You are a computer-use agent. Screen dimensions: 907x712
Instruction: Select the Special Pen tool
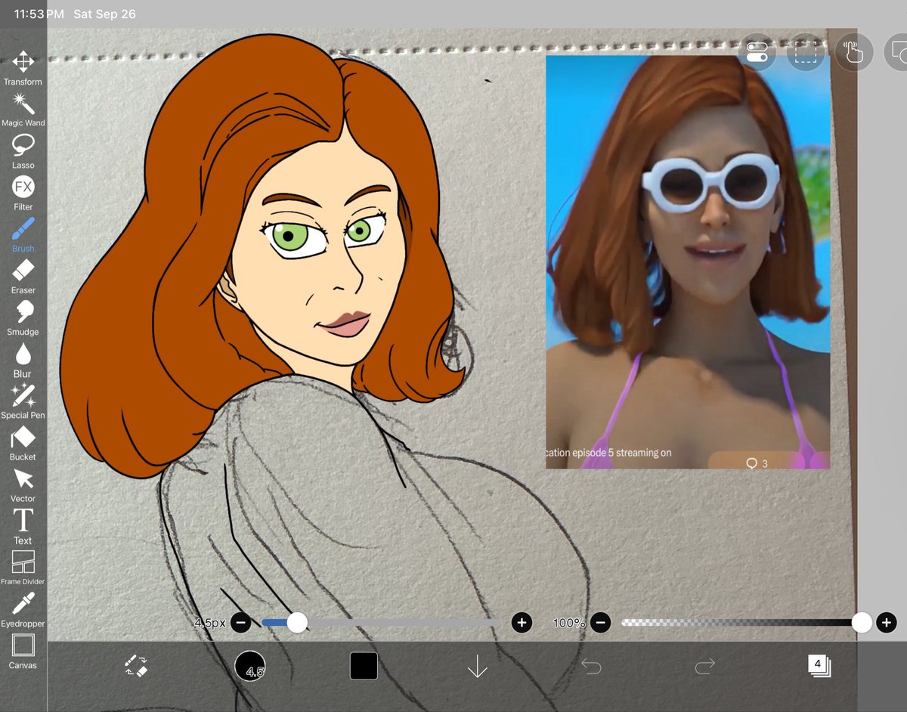[x=23, y=402]
